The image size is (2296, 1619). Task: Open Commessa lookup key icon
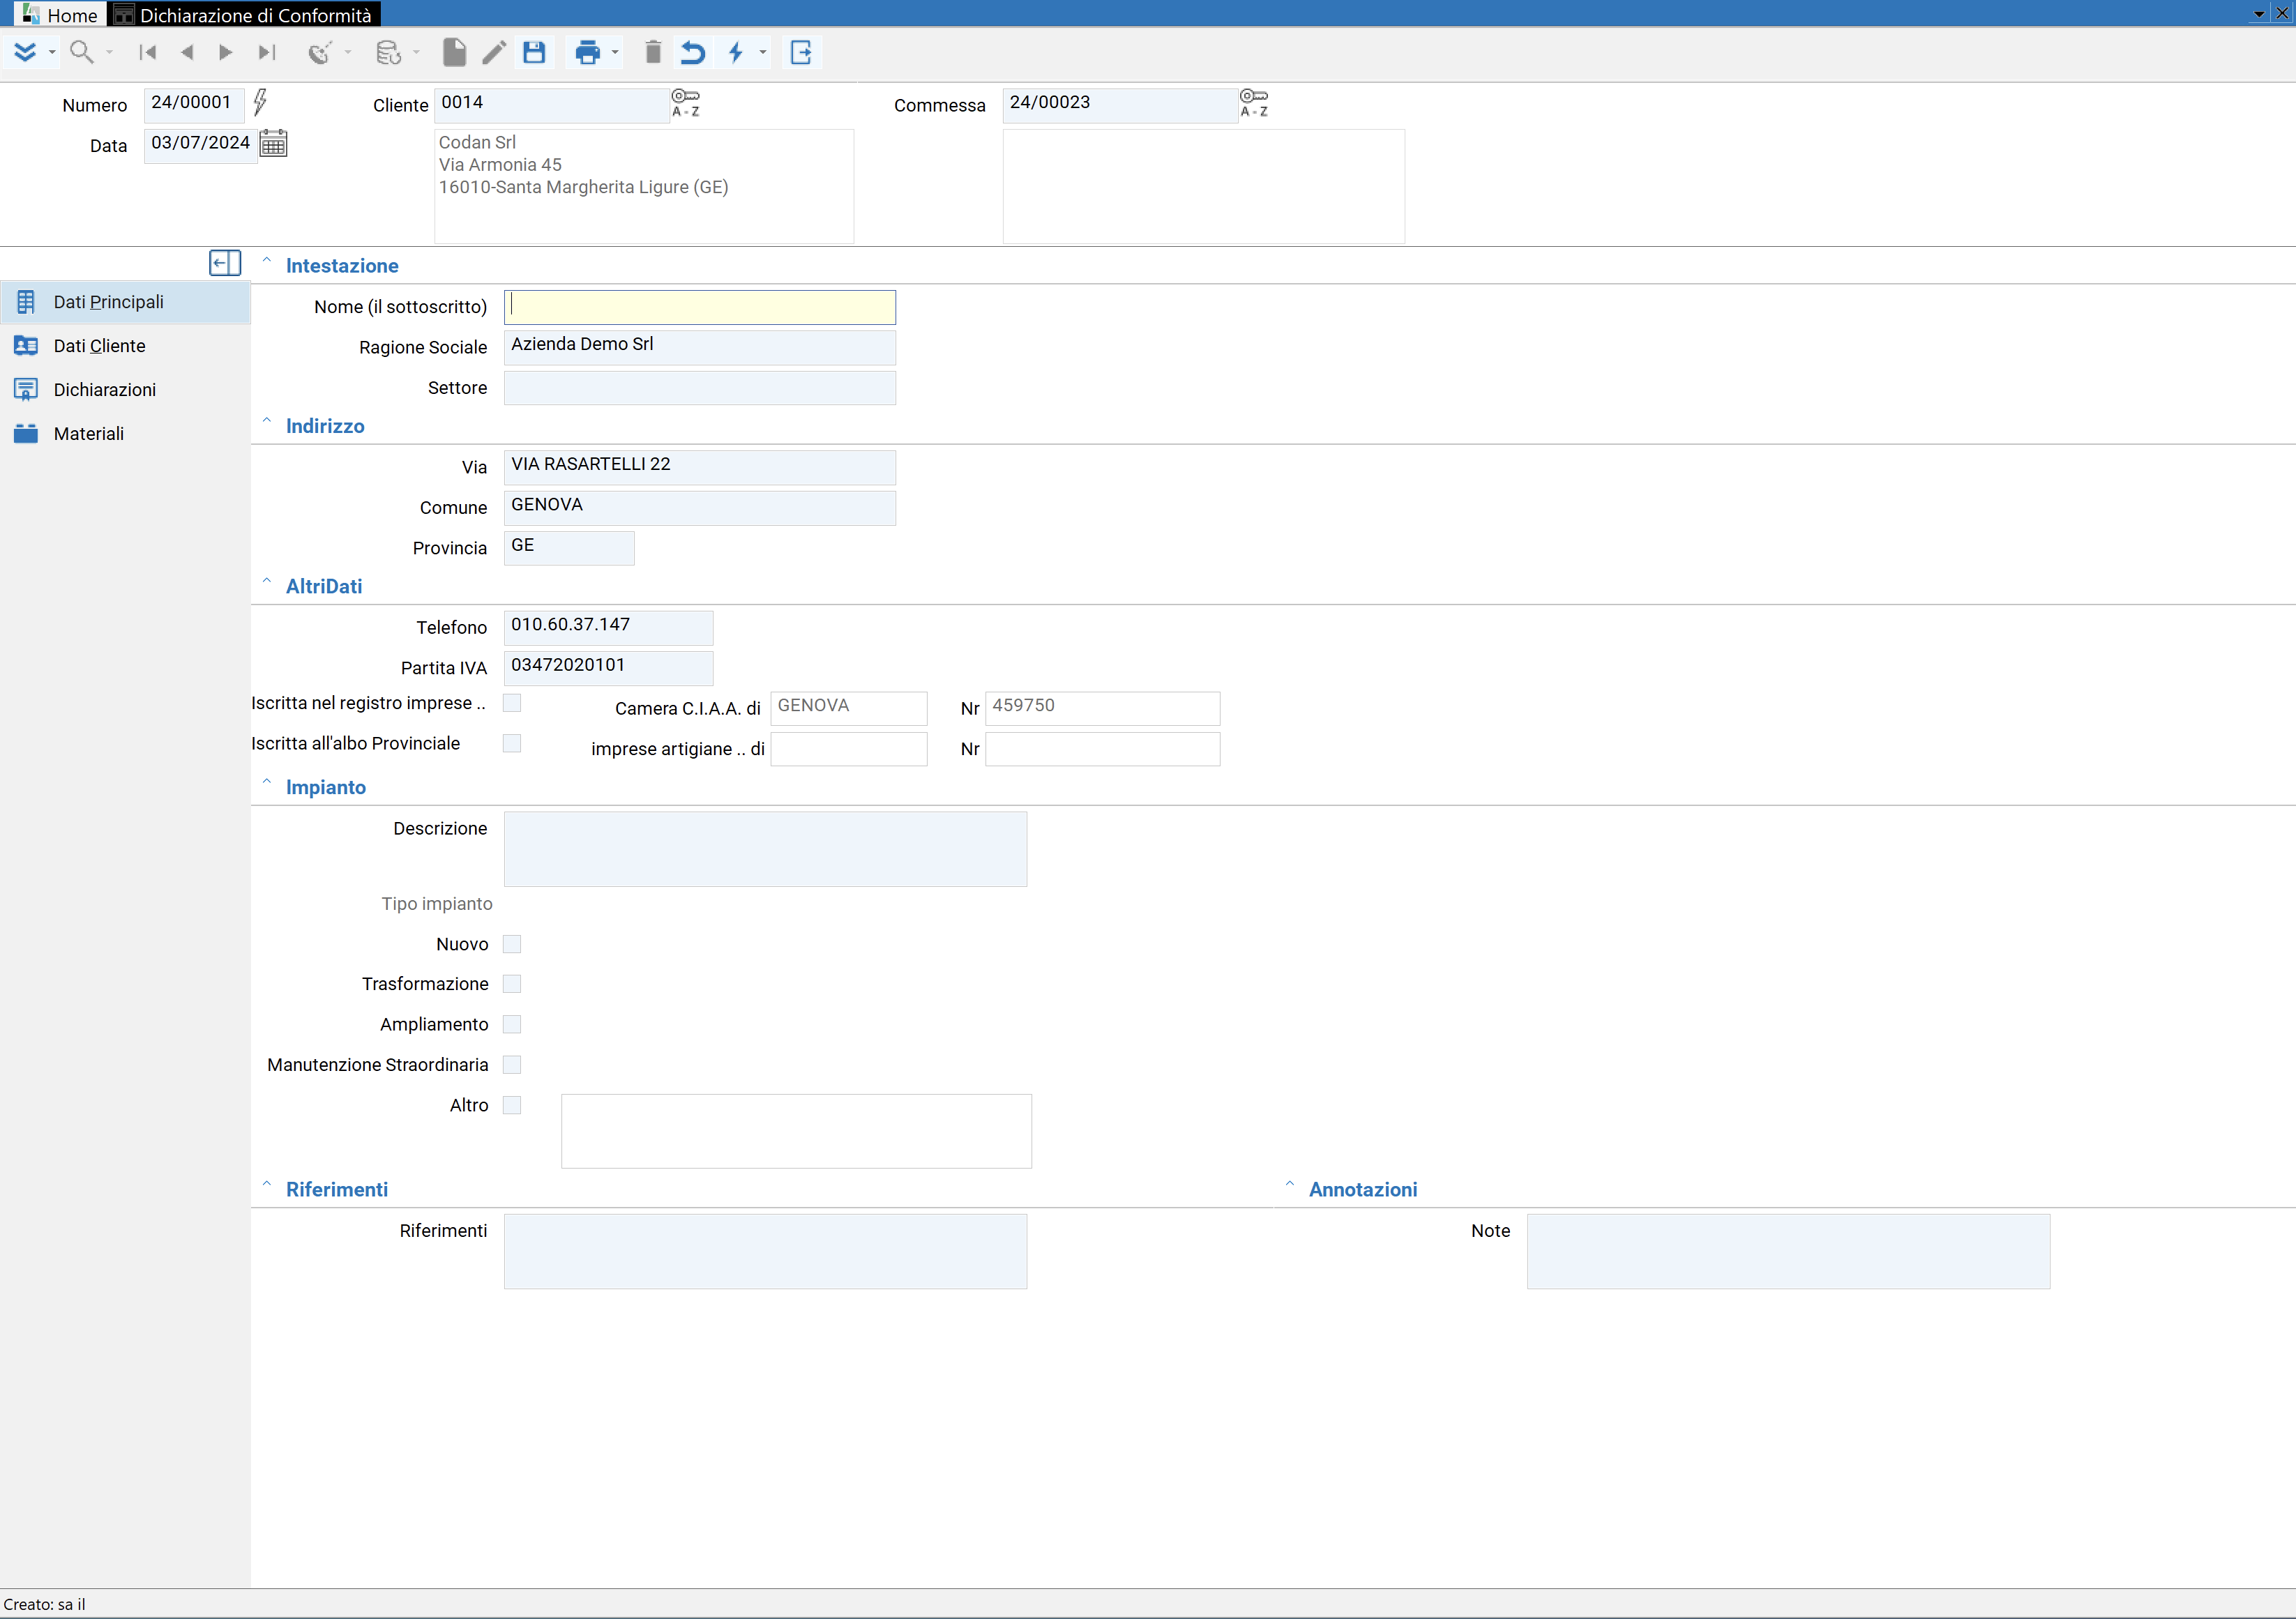[x=1254, y=102]
